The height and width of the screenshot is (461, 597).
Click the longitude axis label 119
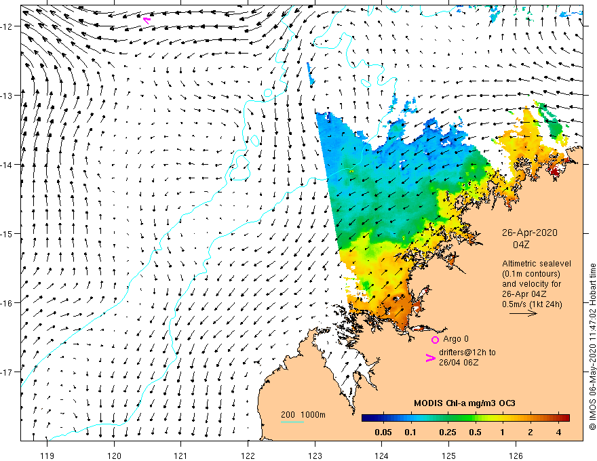coord(47,456)
